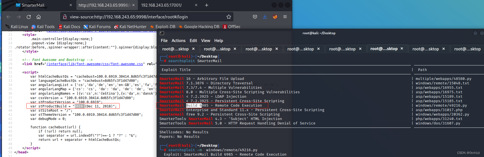Open the terminal Actions menu
This screenshot has width=484, height=157.
click(x=178, y=41)
